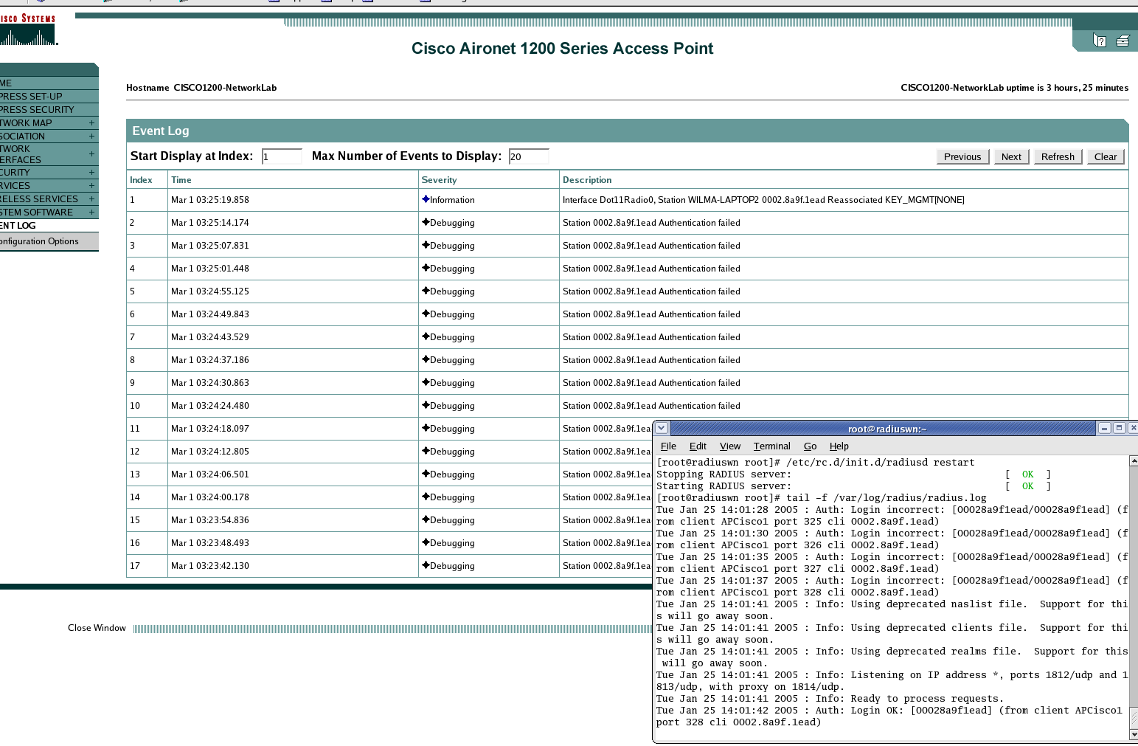Click the Debugging severity diamond in row 10
This screenshot has width=1138, height=746.
tap(426, 405)
